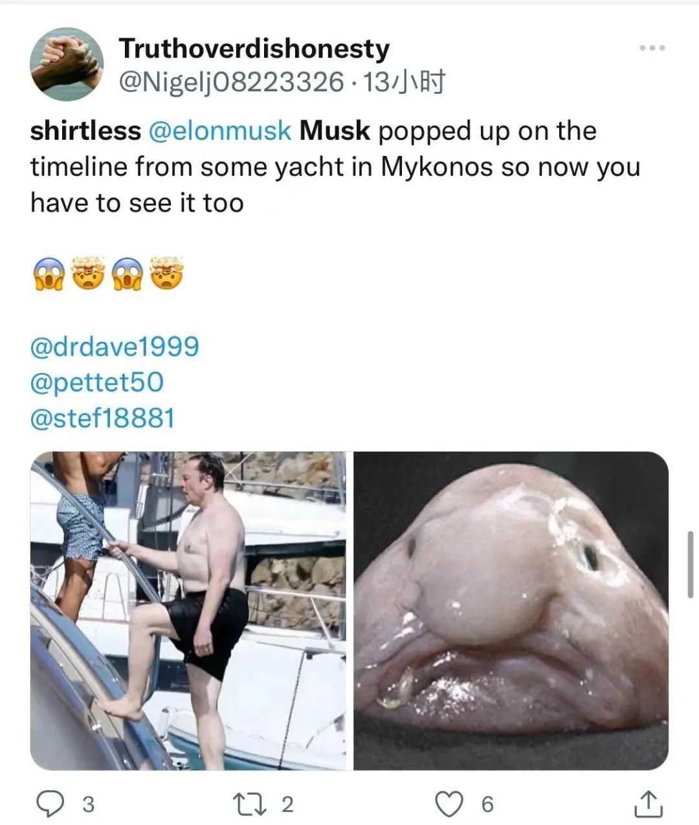View the blobfish photo
The height and width of the screenshot is (825, 699).
511,611
